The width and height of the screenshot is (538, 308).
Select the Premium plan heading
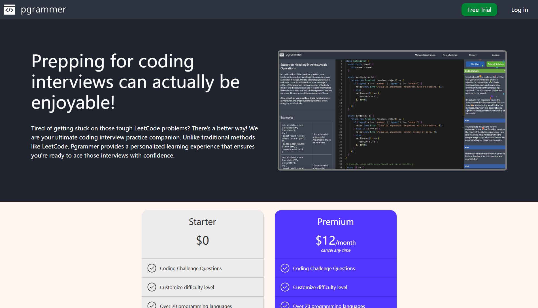pyautogui.click(x=335, y=222)
